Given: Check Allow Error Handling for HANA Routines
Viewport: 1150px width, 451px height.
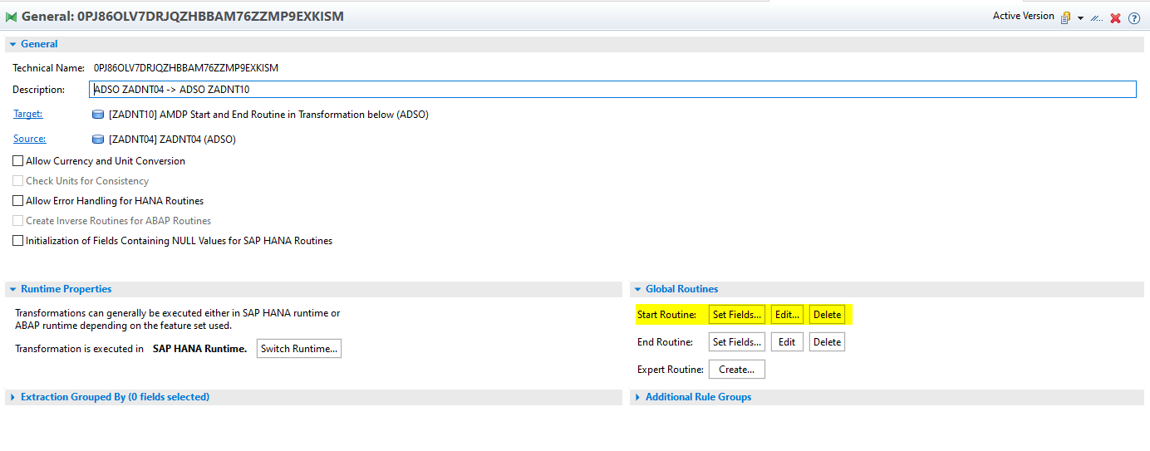Looking at the screenshot, I should pyautogui.click(x=18, y=201).
